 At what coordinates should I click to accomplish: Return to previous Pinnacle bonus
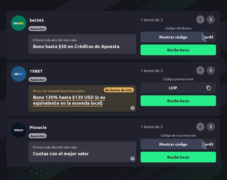pyautogui.click(x=200, y=127)
